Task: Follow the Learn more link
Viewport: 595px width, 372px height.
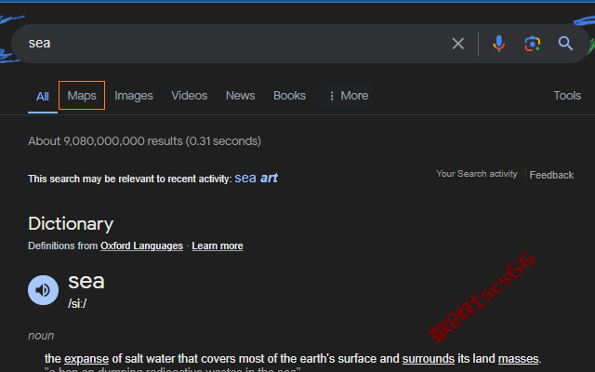Action: (x=218, y=246)
